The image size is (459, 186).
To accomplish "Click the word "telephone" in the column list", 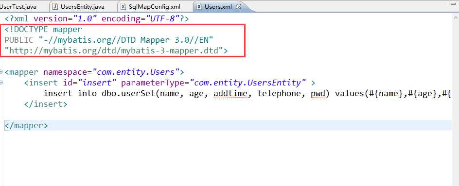I will [279, 94].
